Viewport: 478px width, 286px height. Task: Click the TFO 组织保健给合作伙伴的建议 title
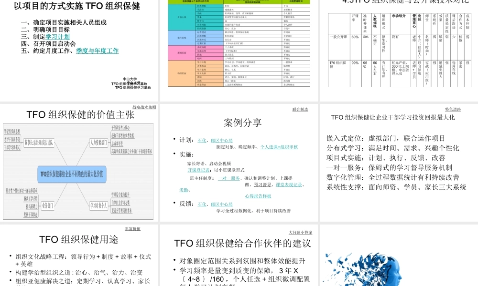[x=242, y=244]
